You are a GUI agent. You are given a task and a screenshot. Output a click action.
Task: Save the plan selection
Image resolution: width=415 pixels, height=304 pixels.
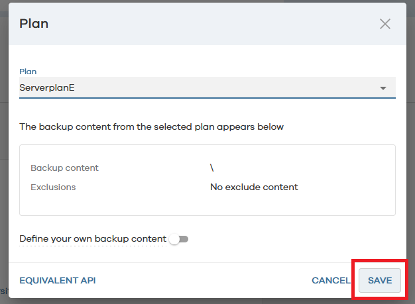(x=380, y=280)
